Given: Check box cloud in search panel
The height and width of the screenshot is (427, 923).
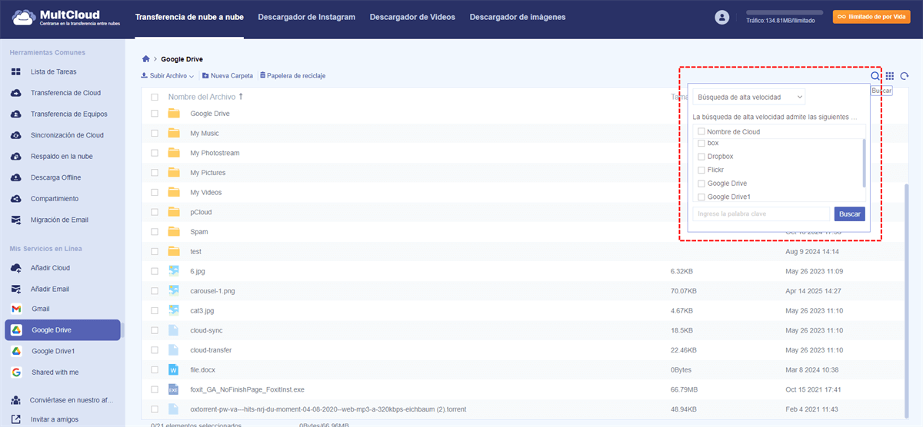Looking at the screenshot, I should pos(701,143).
